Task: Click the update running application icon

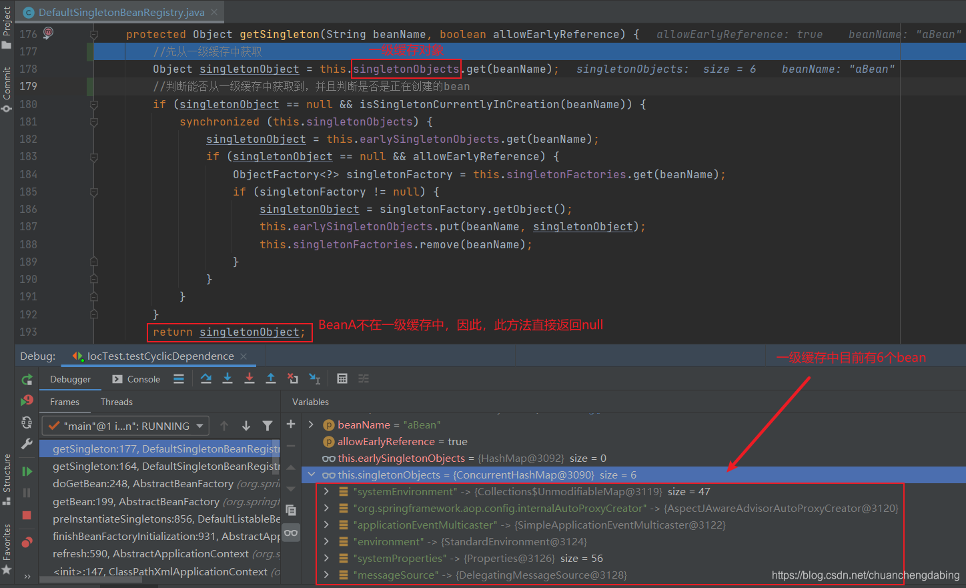Action: (x=27, y=422)
